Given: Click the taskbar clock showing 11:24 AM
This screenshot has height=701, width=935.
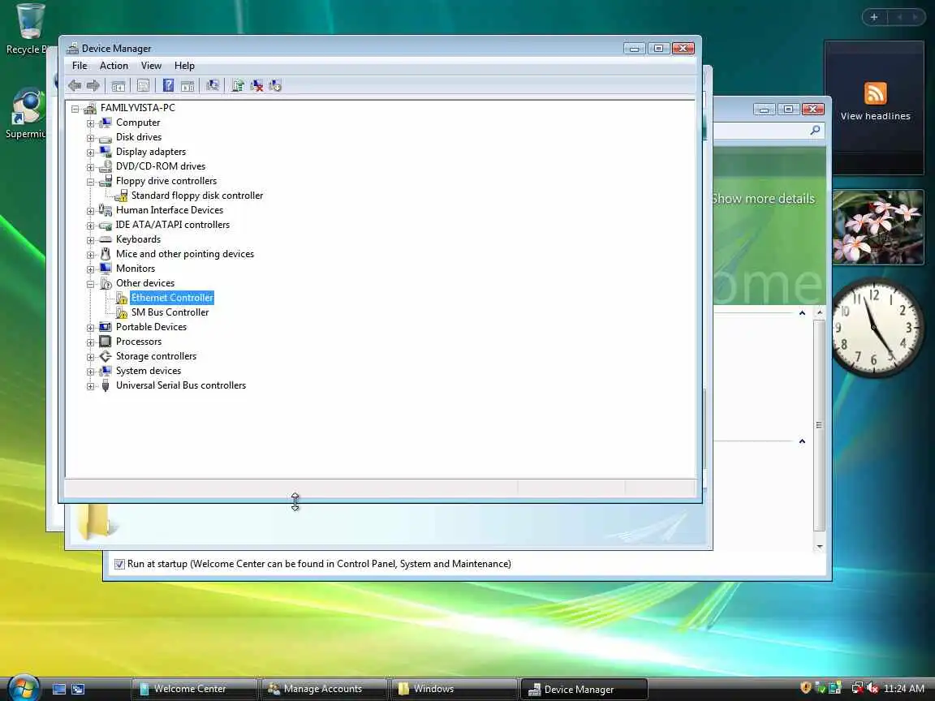Looking at the screenshot, I should click(x=904, y=689).
